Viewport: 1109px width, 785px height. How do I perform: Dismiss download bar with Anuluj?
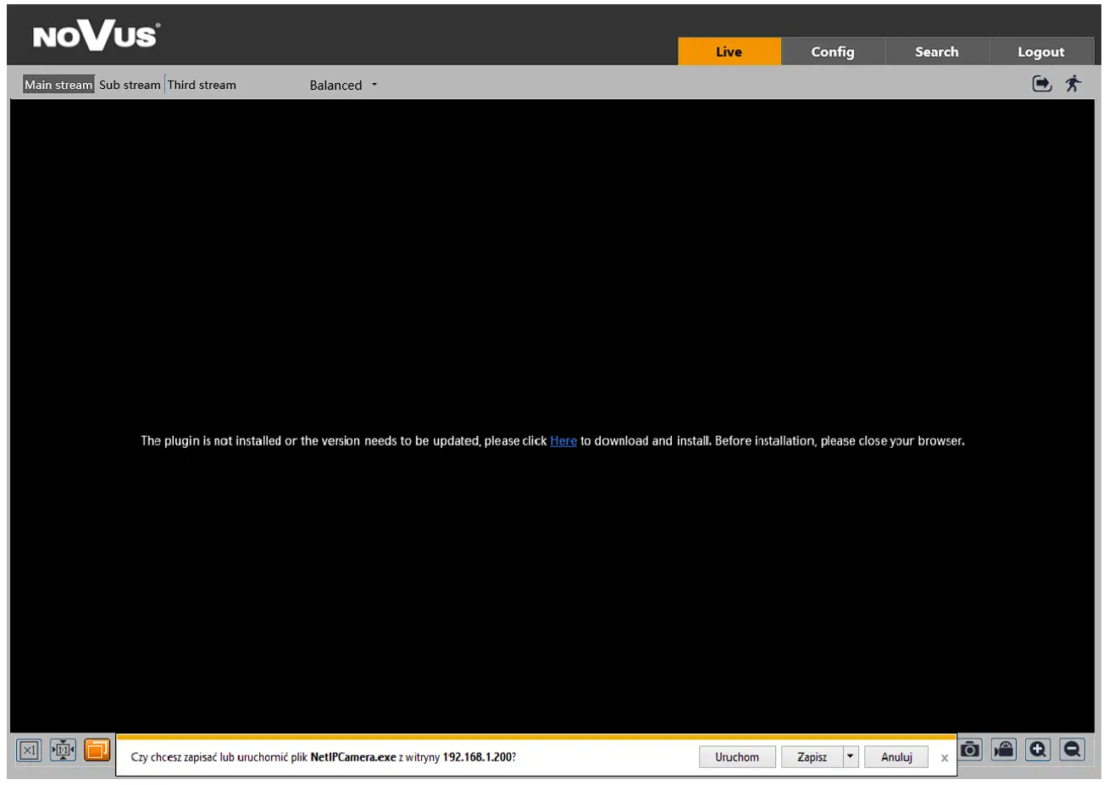[x=896, y=756]
